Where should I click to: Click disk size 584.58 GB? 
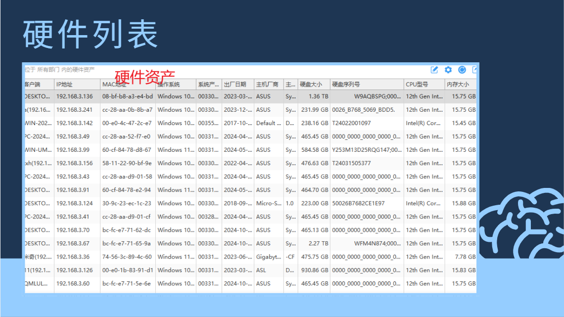tap(315, 150)
